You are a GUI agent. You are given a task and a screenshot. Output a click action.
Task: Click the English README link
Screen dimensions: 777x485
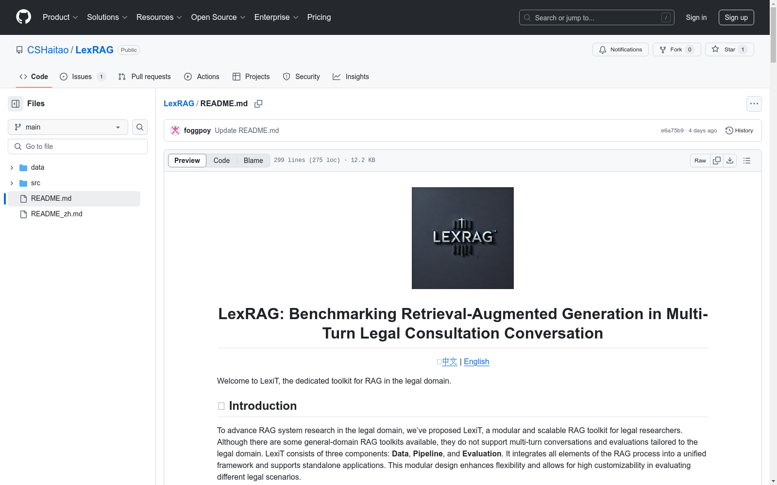point(476,362)
